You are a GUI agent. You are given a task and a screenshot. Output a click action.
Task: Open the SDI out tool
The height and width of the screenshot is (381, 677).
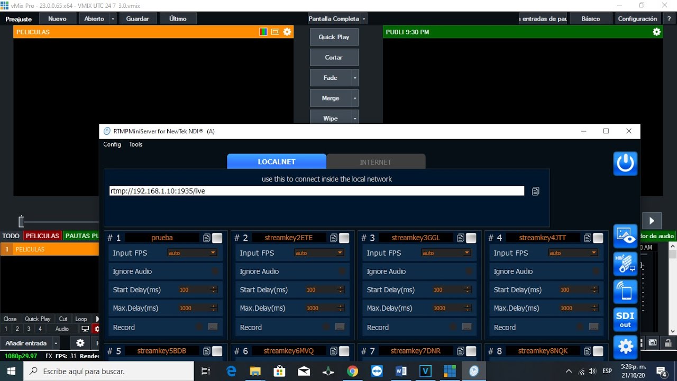click(x=625, y=320)
